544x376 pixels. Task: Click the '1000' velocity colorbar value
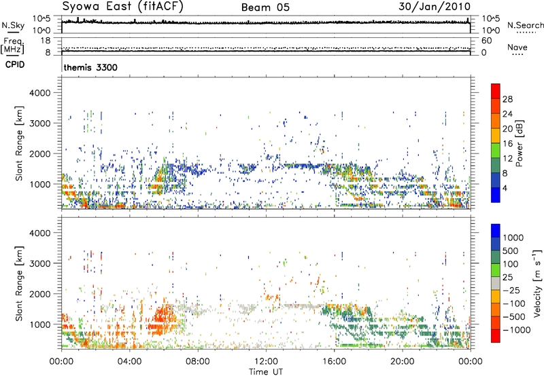(513, 238)
